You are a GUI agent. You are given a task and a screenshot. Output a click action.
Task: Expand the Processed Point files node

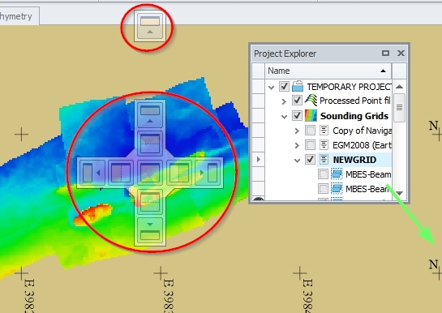pyautogui.click(x=284, y=101)
